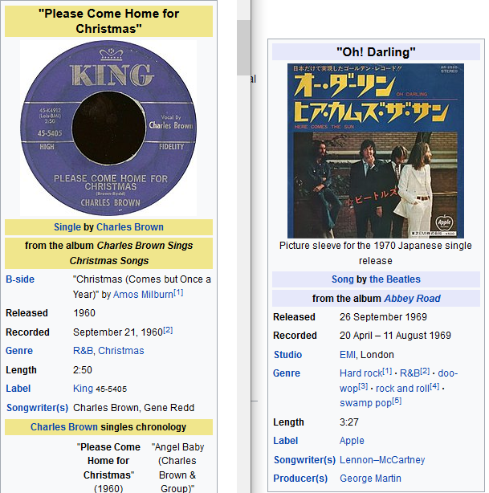Open Songwriter(s) link in Charles Brown infobox
This screenshot has width=489, height=493.
click(38, 408)
